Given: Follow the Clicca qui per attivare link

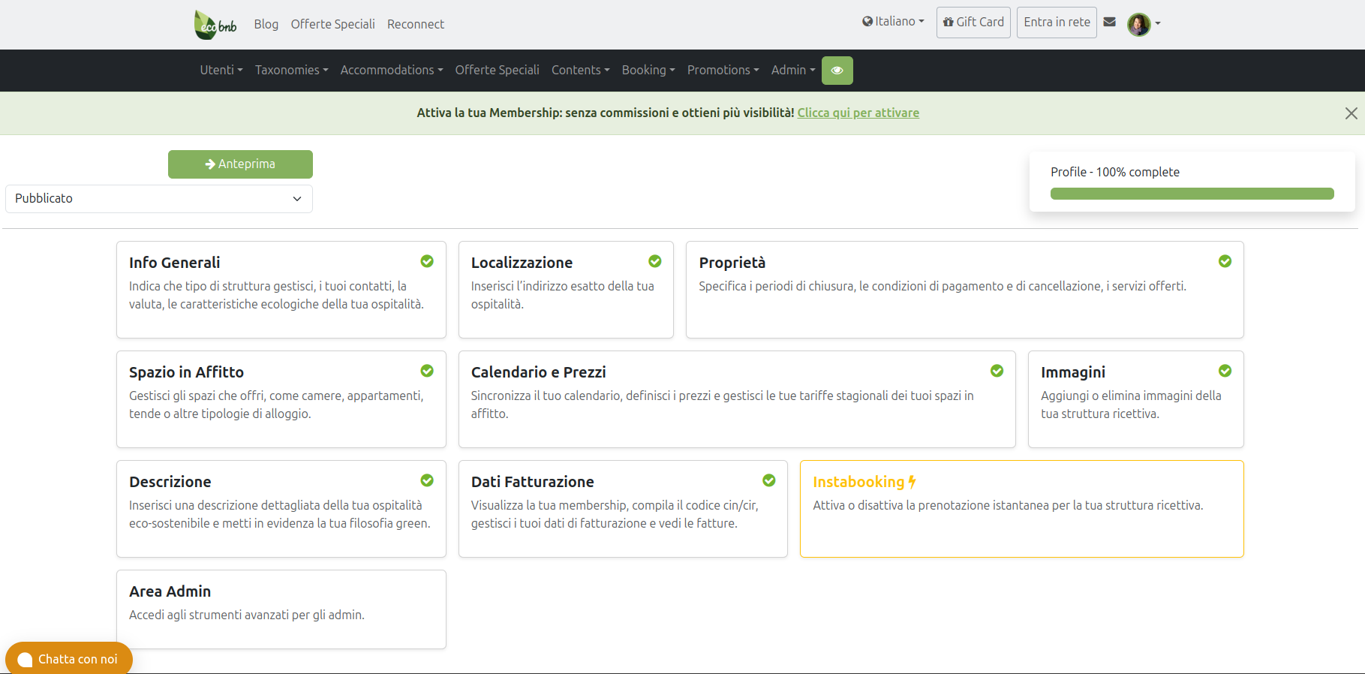Looking at the screenshot, I should coord(858,113).
